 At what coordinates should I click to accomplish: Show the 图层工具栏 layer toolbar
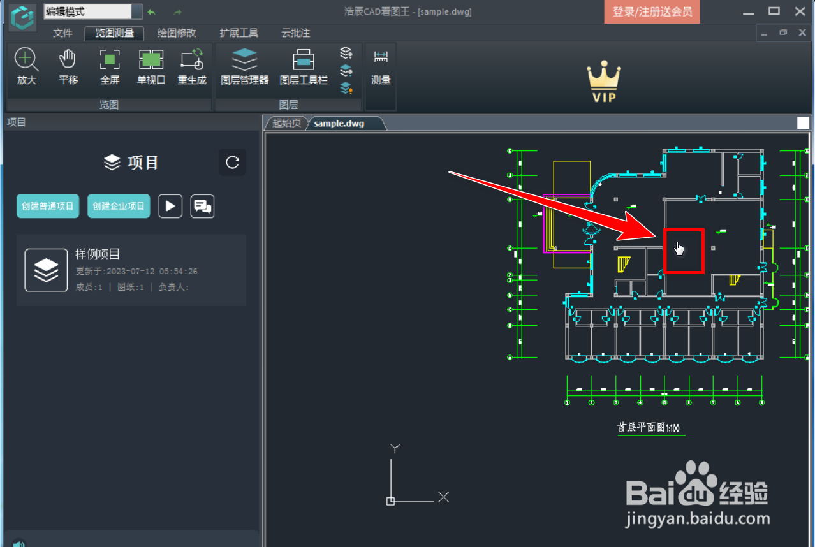coord(304,67)
